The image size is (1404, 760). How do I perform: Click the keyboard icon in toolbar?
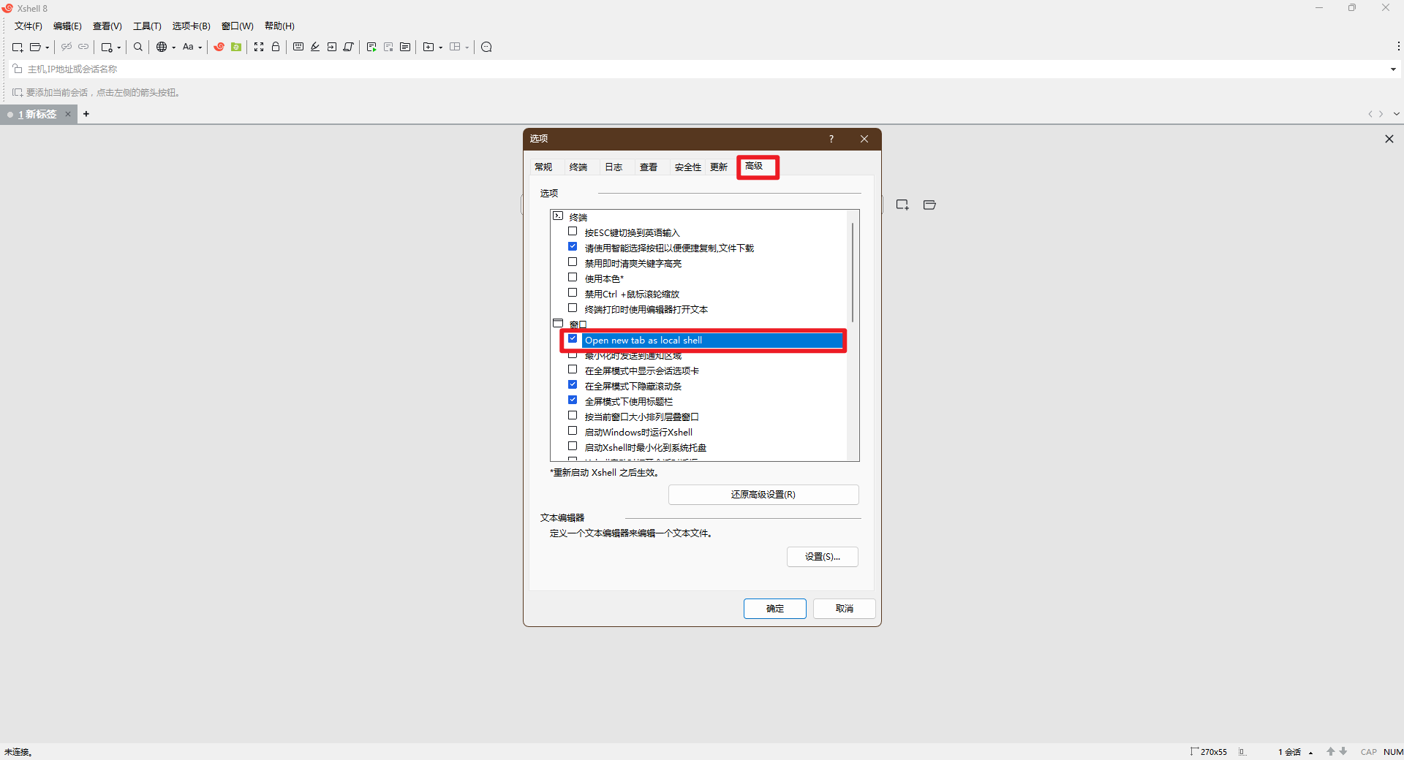coord(298,47)
